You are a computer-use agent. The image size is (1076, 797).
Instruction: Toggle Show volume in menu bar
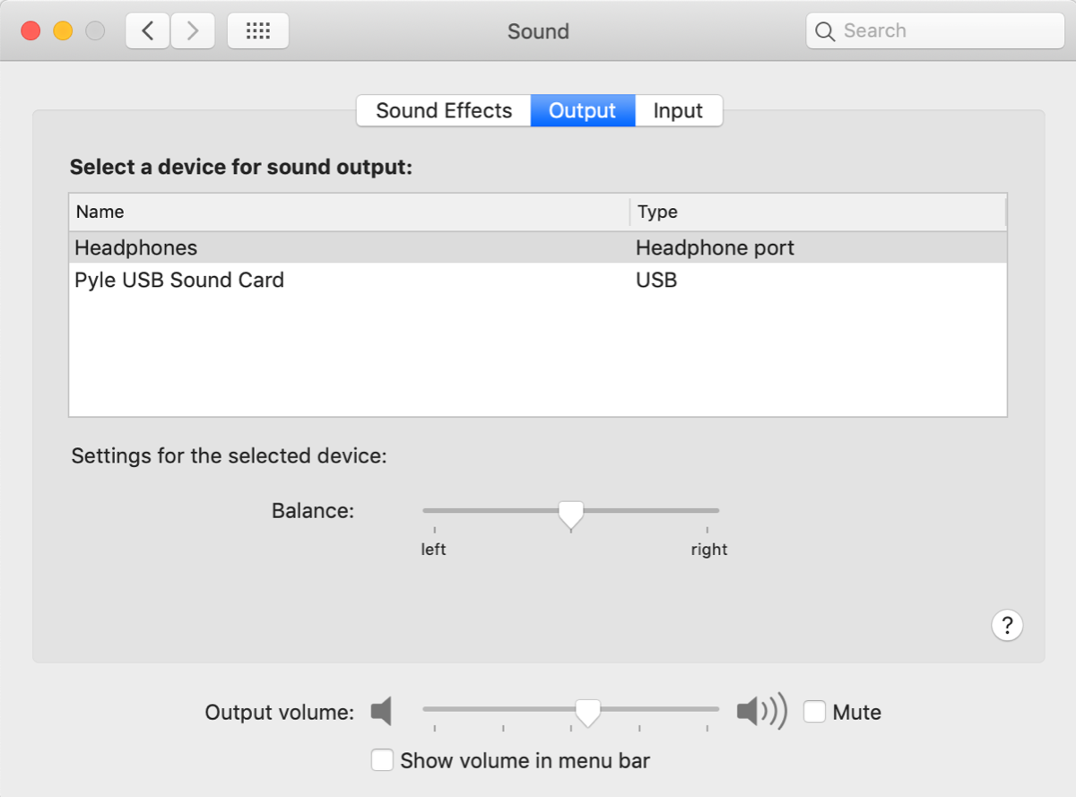tap(382, 760)
